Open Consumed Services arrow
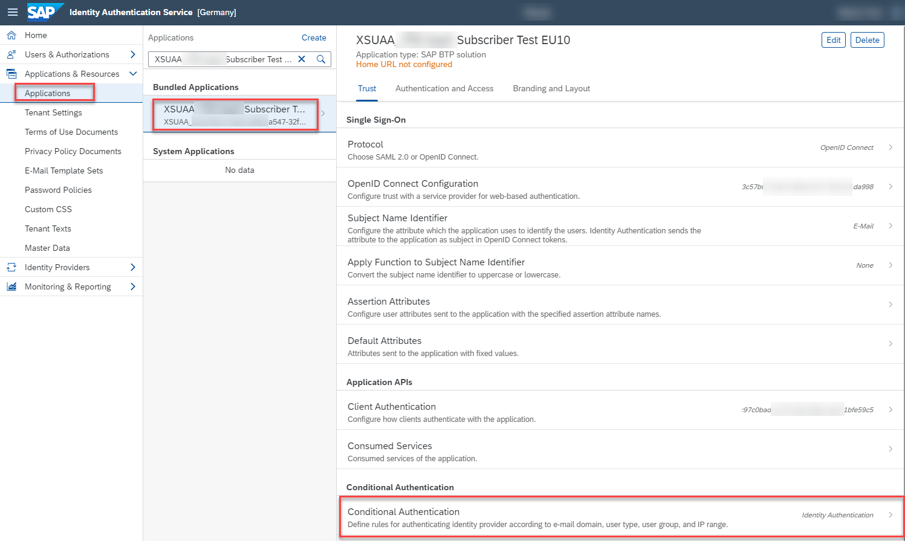Image resolution: width=905 pixels, height=541 pixels. tap(890, 449)
